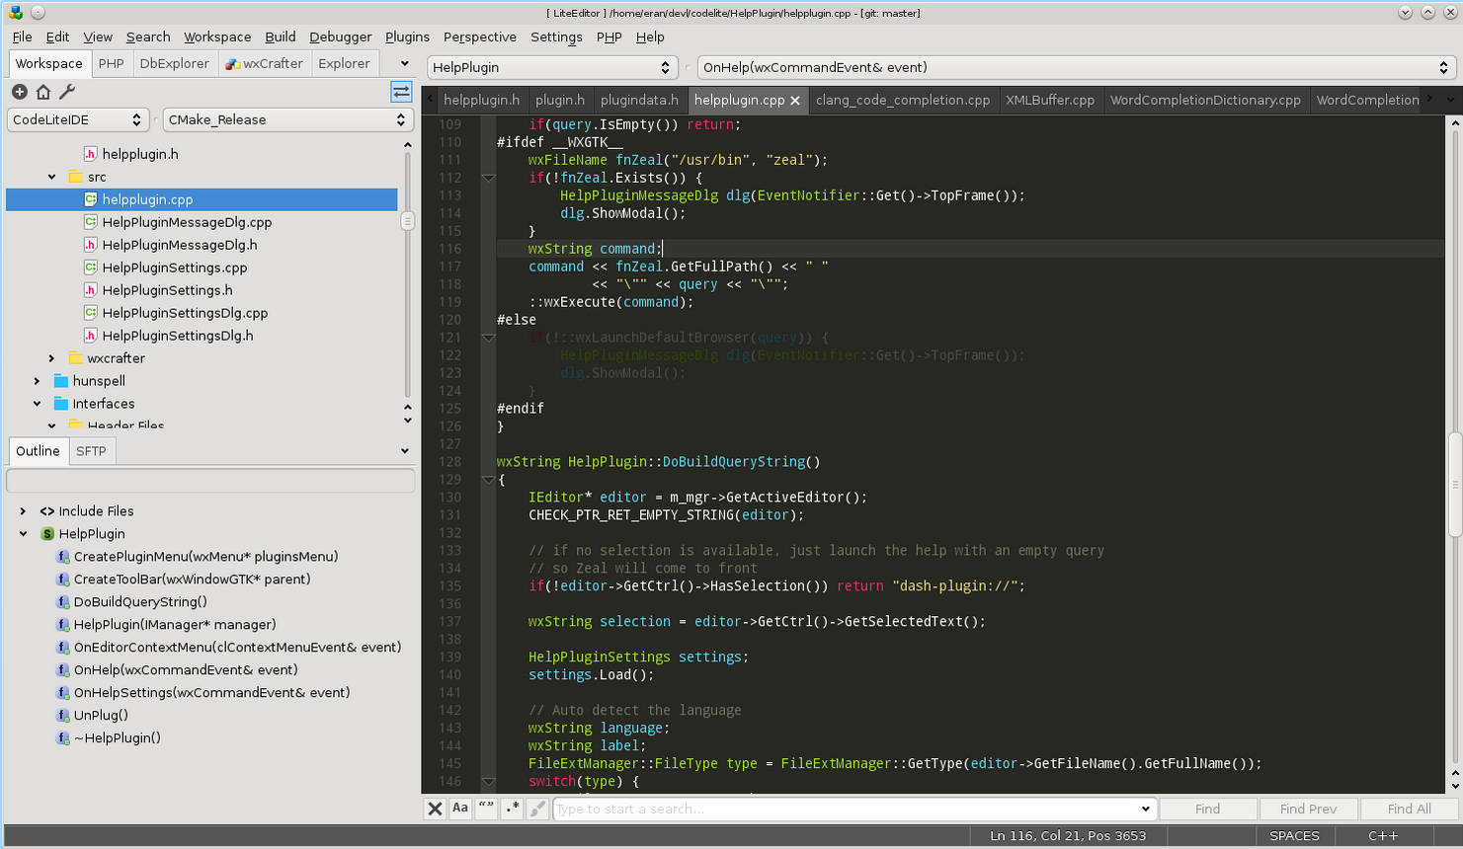The height and width of the screenshot is (849, 1463).
Task: Click function icon beside UnPlug()
Action: 62,716
